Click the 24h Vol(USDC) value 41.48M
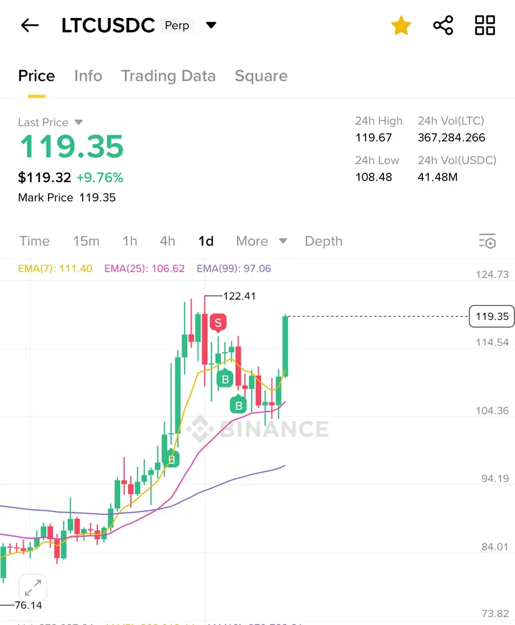 tap(438, 177)
